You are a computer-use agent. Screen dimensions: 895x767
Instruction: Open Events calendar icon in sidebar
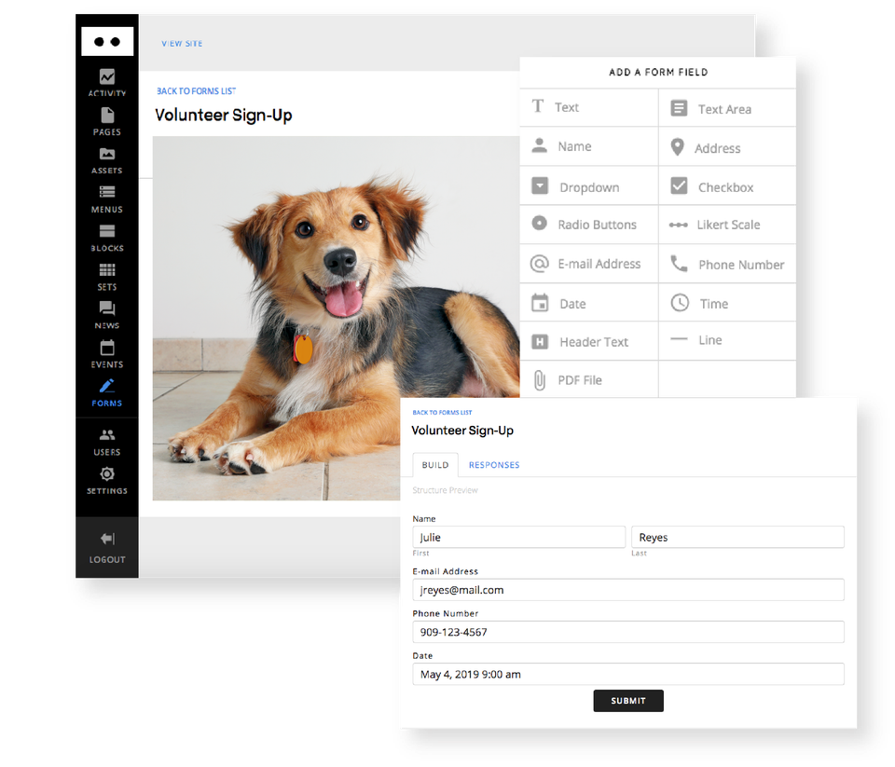107,349
